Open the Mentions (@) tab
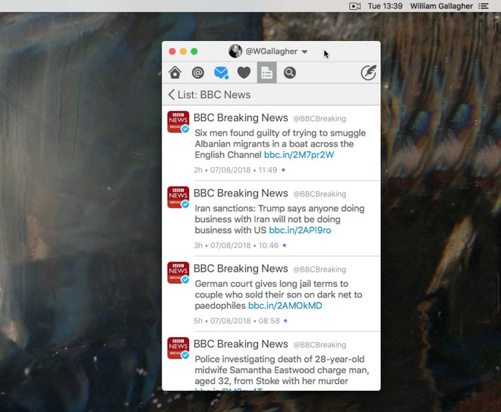Screen dimensions: 501x412 click(198, 73)
